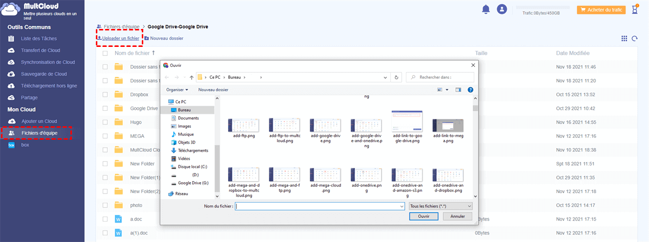
Task: Tick the checkbox for a.doc
Action: coord(105,219)
